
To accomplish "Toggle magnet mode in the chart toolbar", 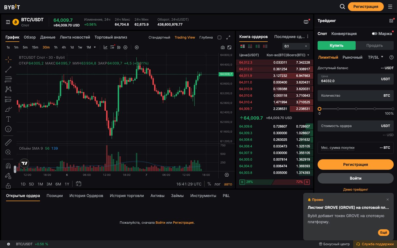I will point(8,166).
